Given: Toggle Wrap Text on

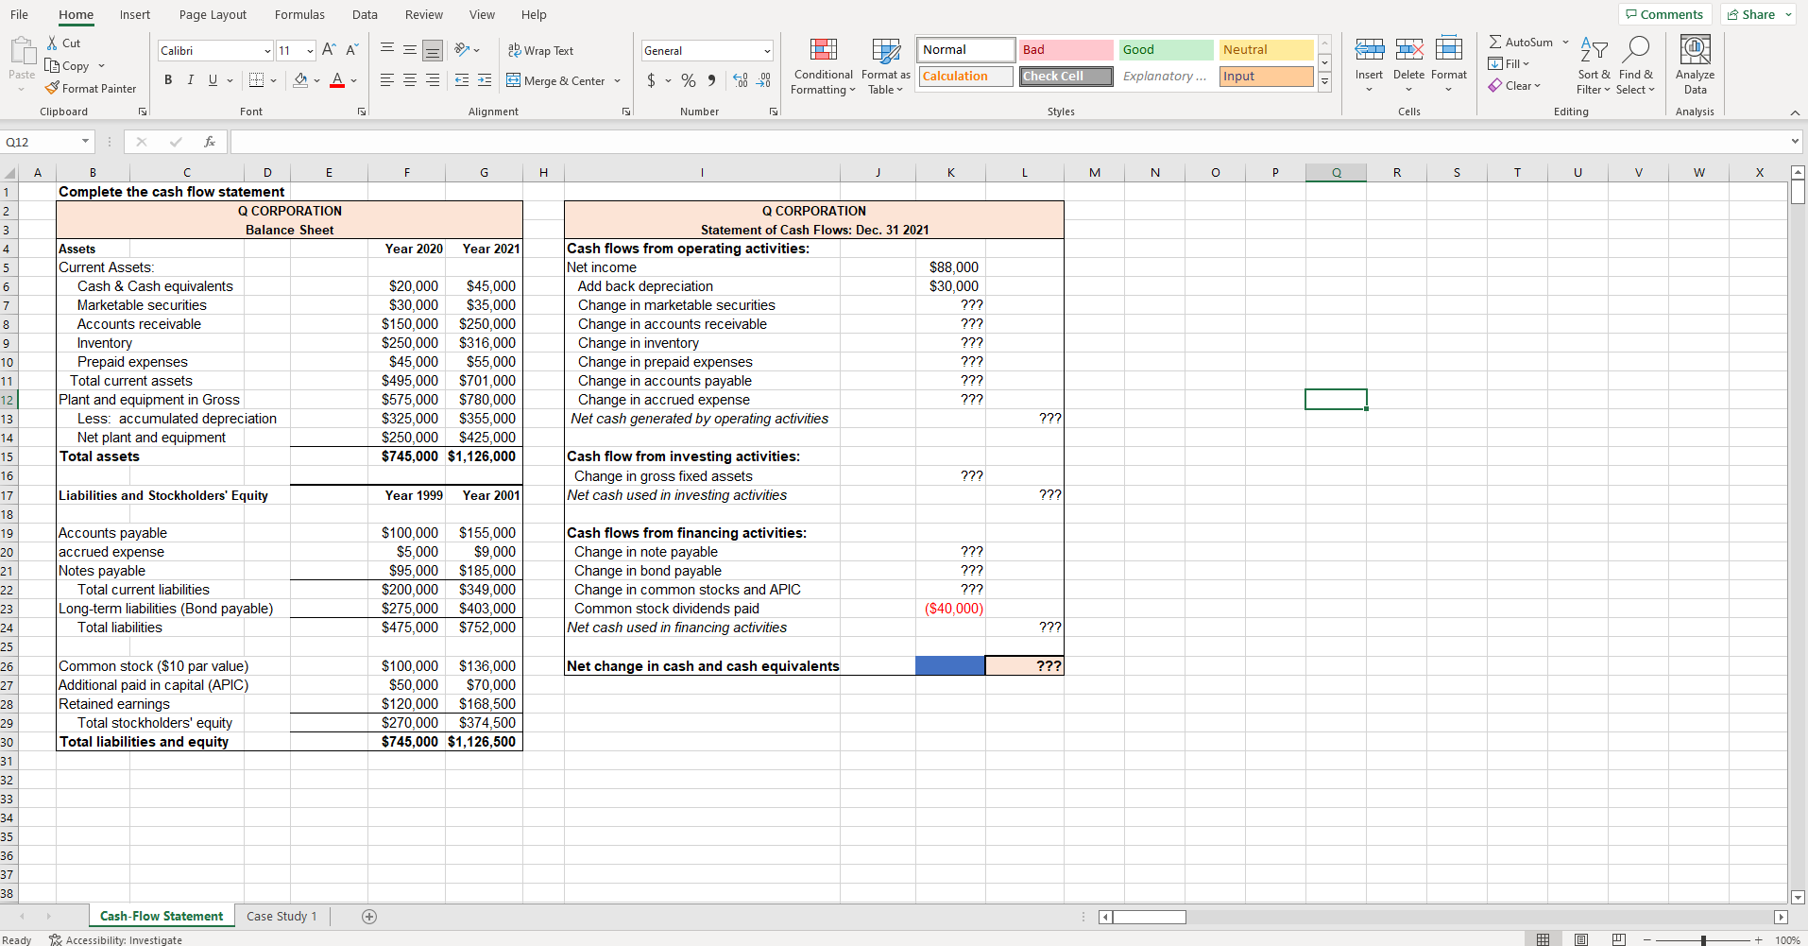Looking at the screenshot, I should pyautogui.click(x=540, y=50).
